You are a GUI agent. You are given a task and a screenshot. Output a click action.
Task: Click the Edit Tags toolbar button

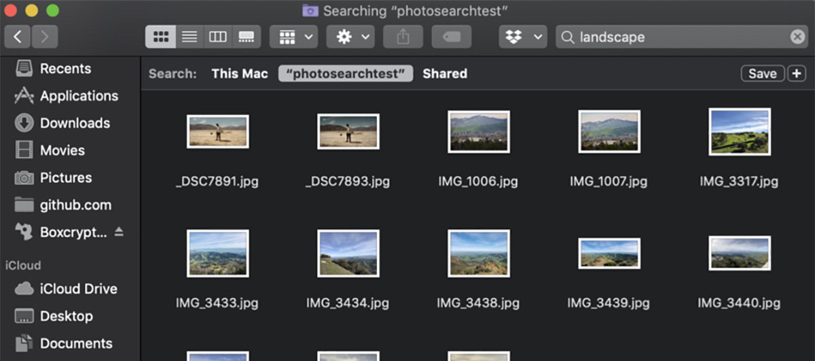[452, 37]
